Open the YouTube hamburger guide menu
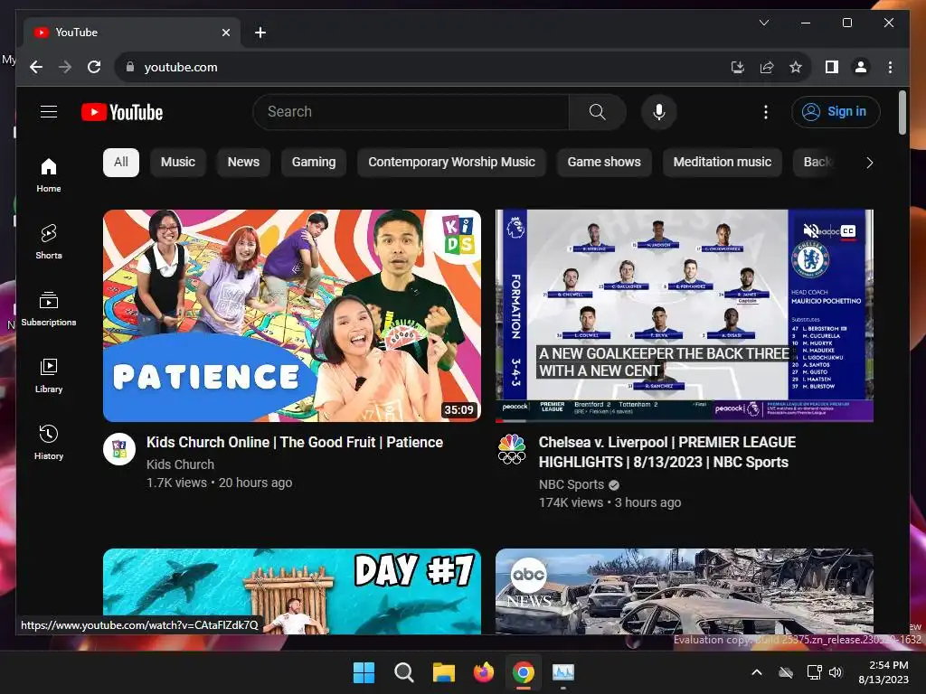The image size is (926, 694). coord(49,111)
